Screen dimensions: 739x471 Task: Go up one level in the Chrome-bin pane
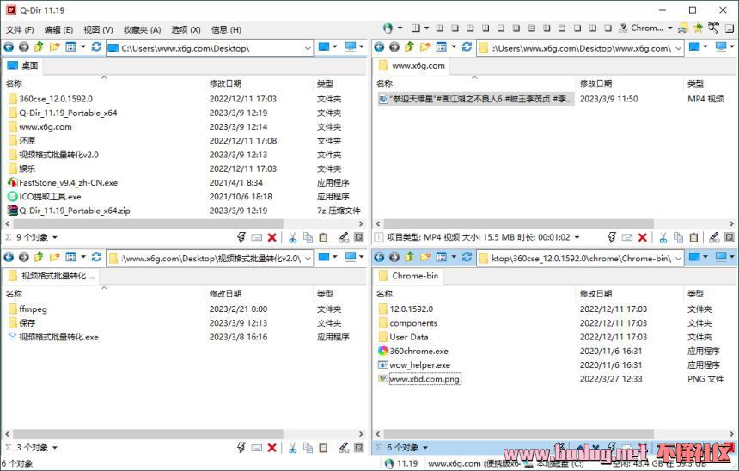click(x=410, y=257)
